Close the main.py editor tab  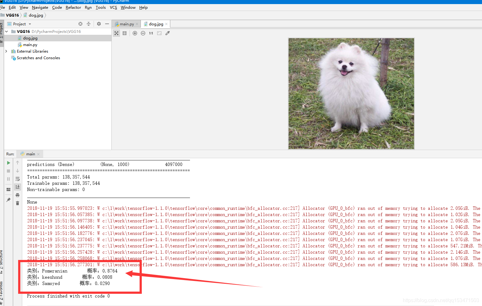(137, 24)
